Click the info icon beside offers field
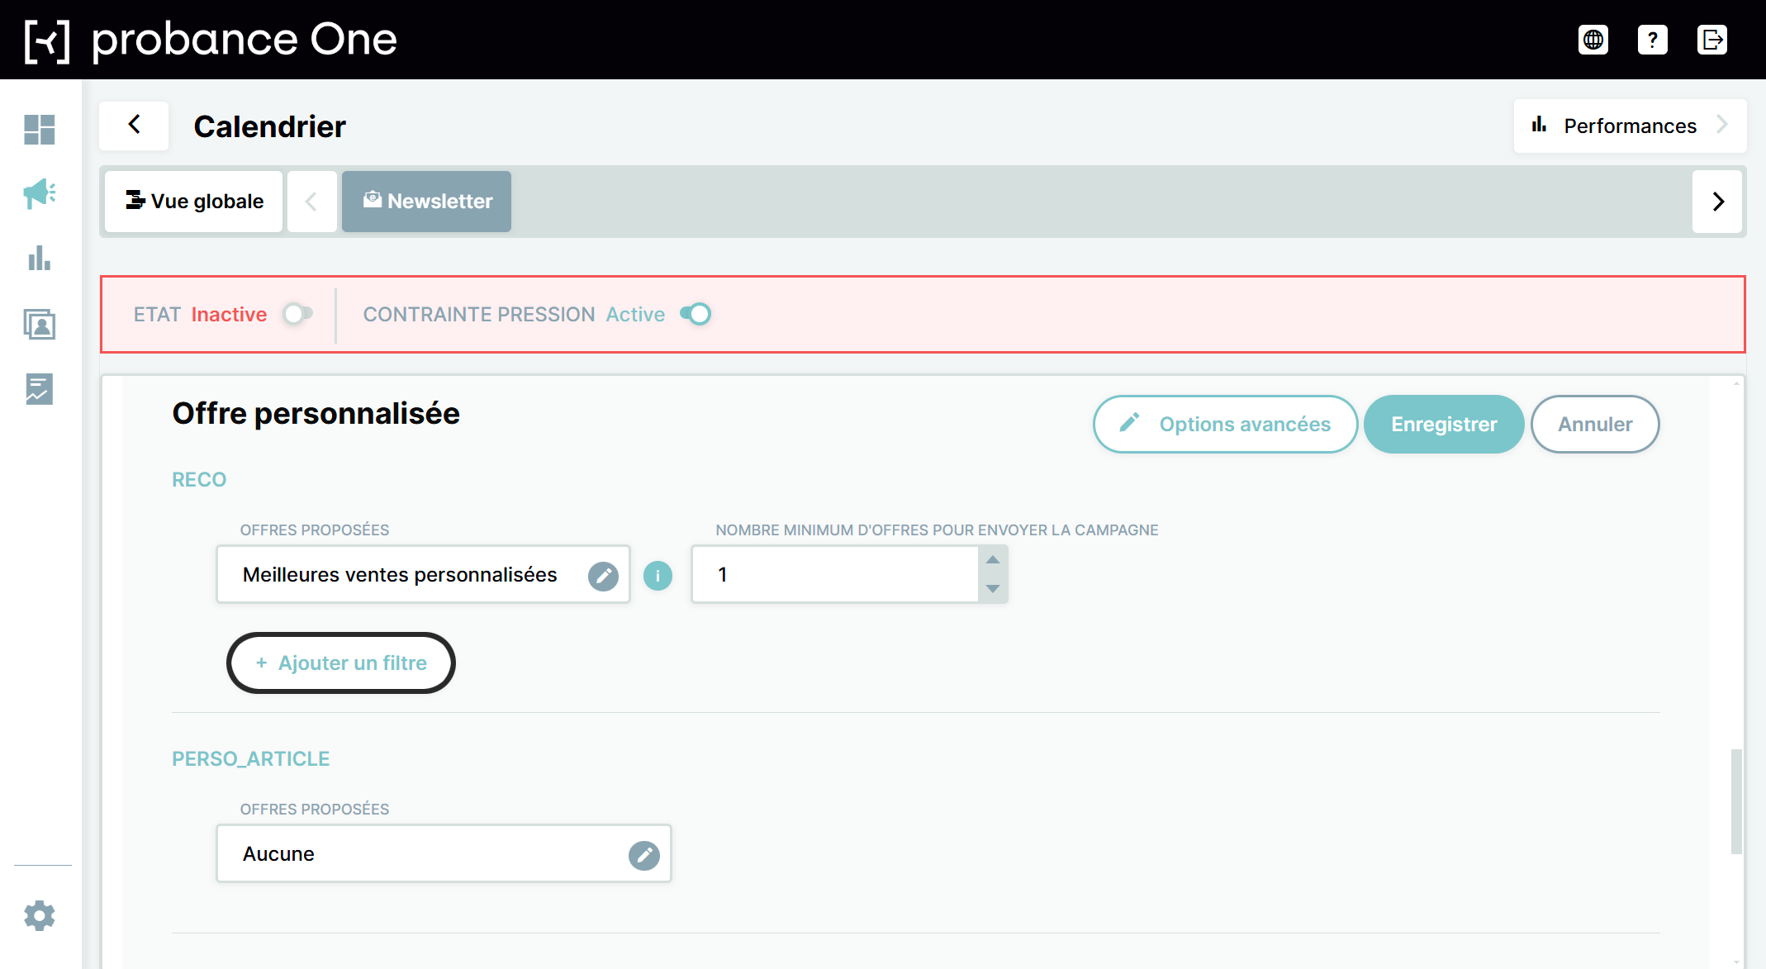1766x969 pixels. (658, 575)
